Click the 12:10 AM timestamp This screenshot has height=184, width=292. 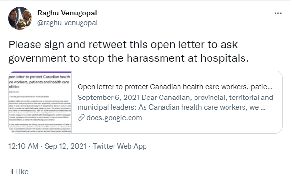23,146
